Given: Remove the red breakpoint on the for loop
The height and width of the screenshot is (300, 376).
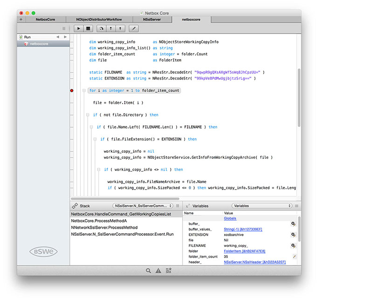Looking at the screenshot, I should tap(72, 90).
